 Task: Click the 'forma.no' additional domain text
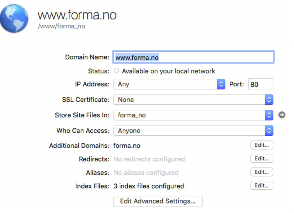127,146
